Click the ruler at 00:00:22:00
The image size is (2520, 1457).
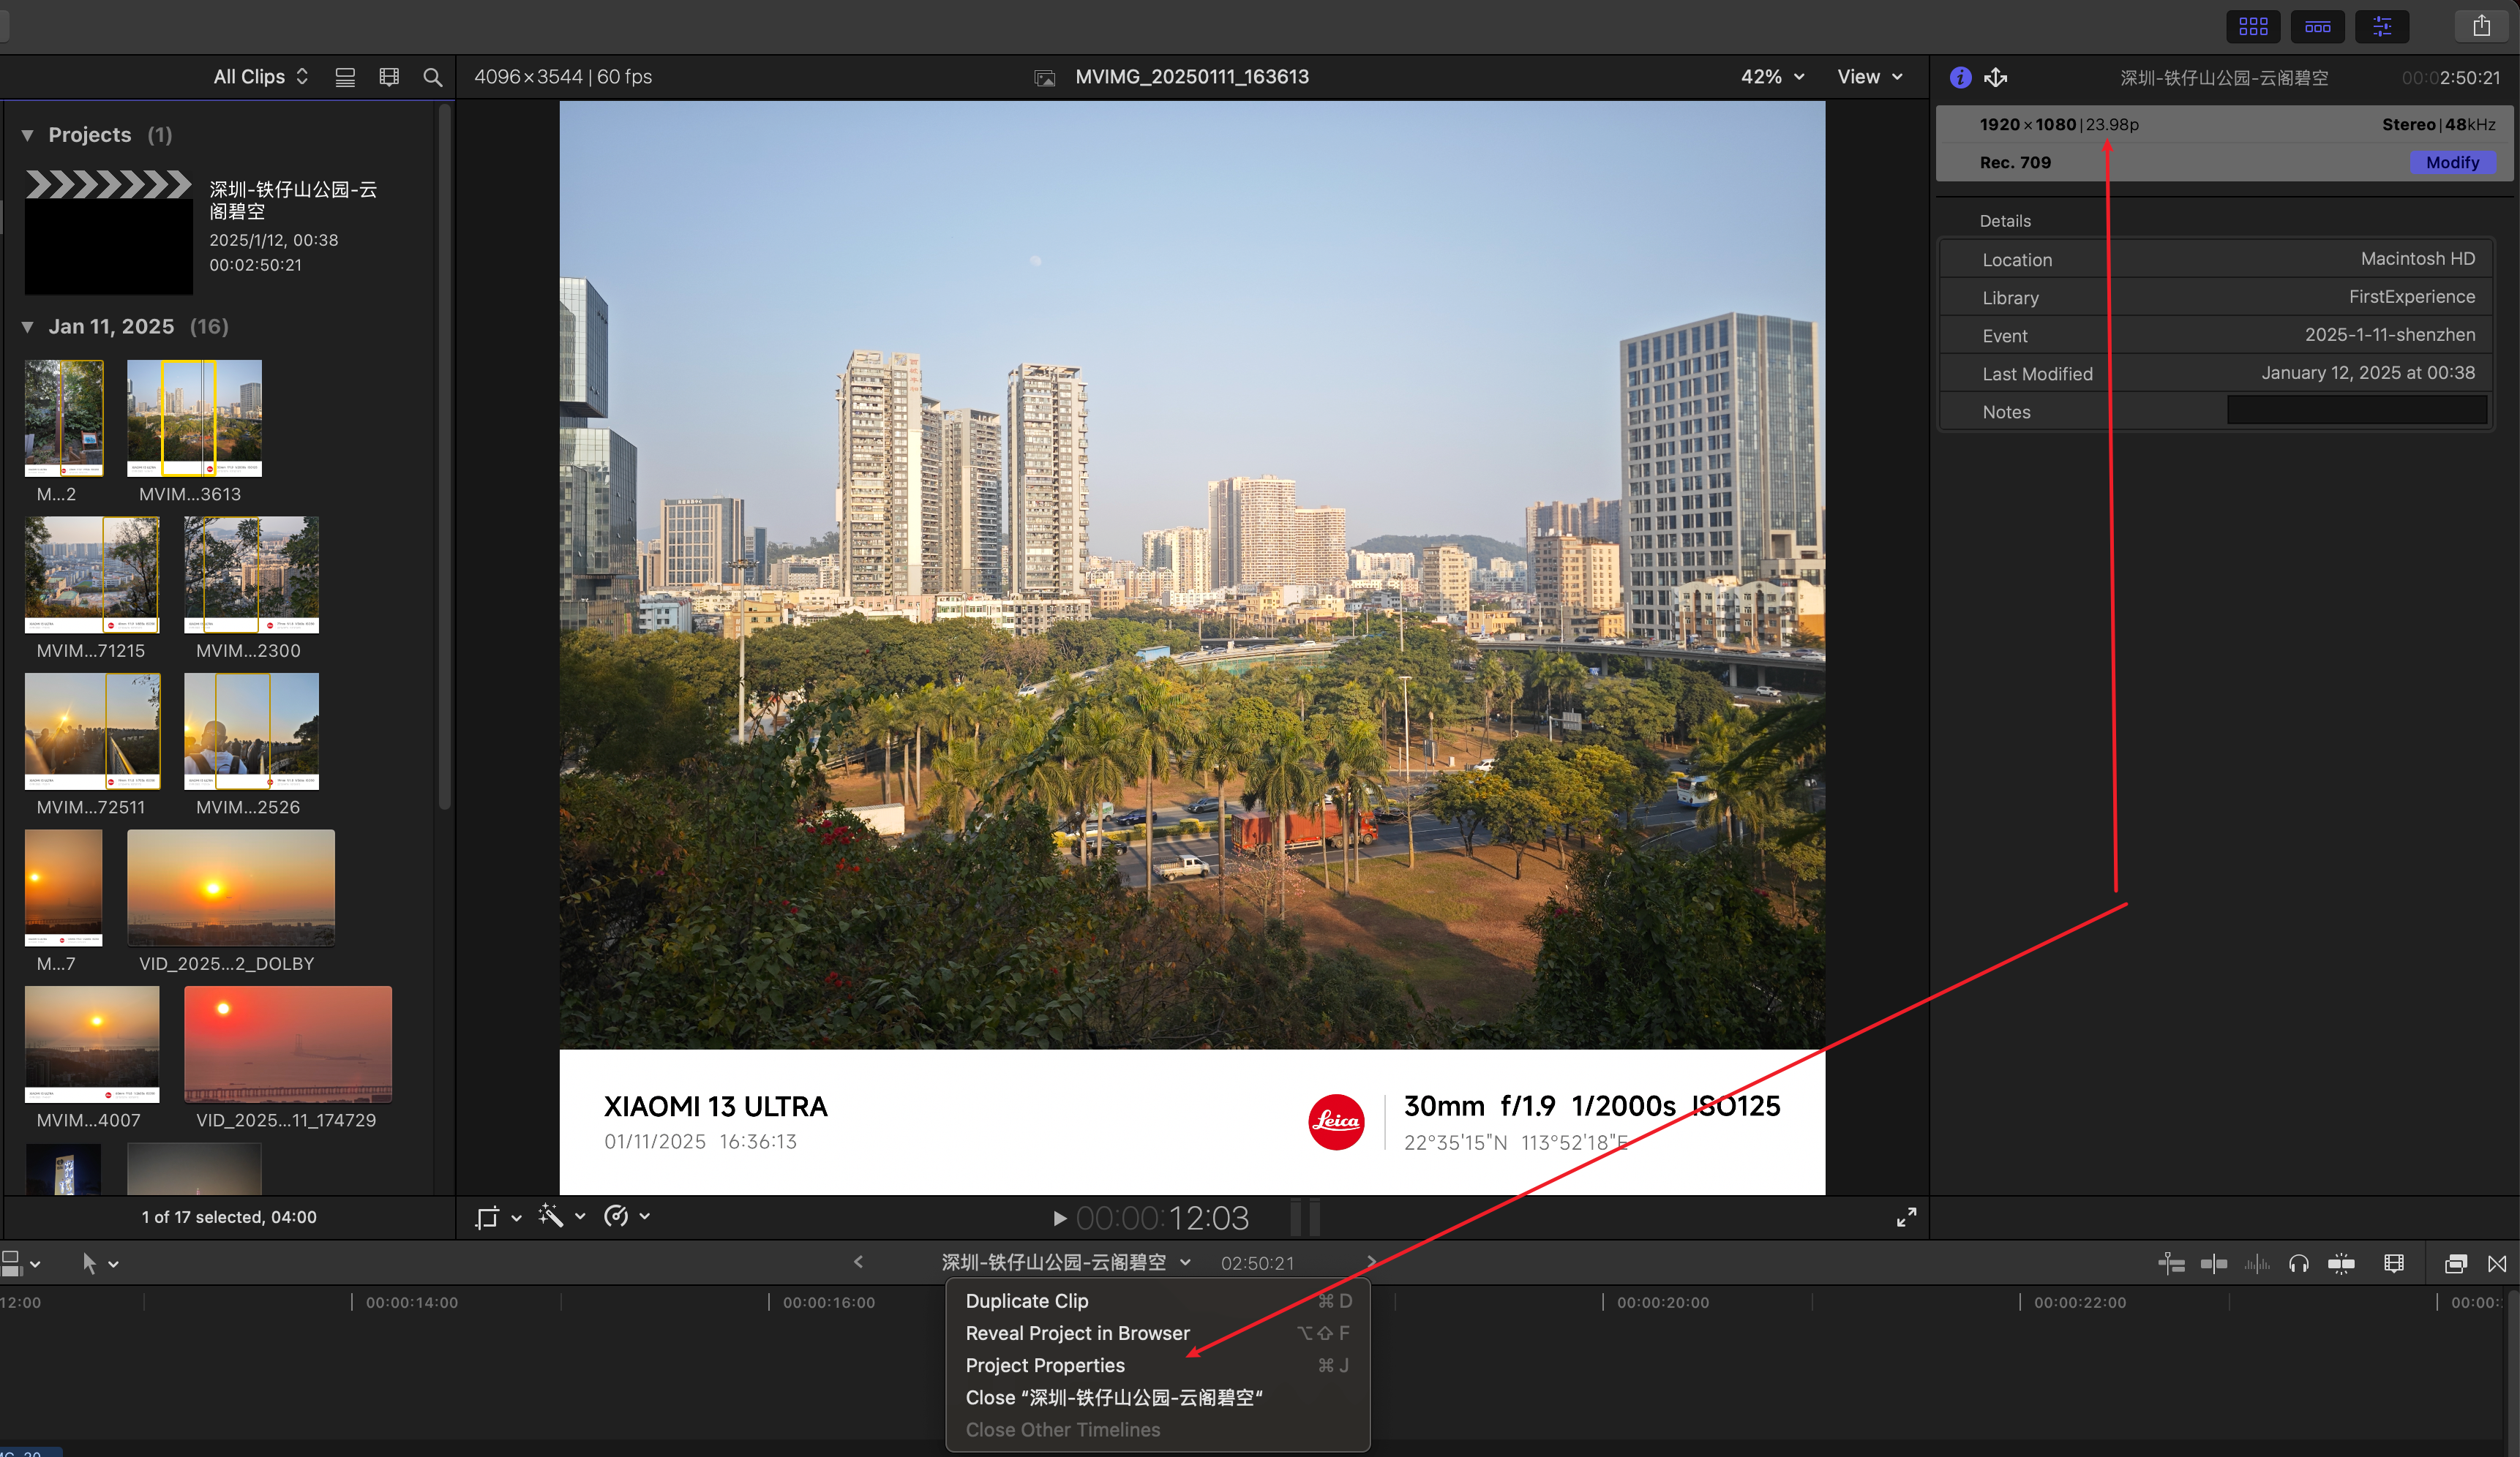[2080, 1302]
